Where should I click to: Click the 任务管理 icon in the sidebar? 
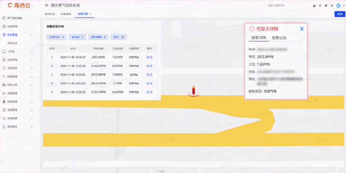tap(4, 35)
